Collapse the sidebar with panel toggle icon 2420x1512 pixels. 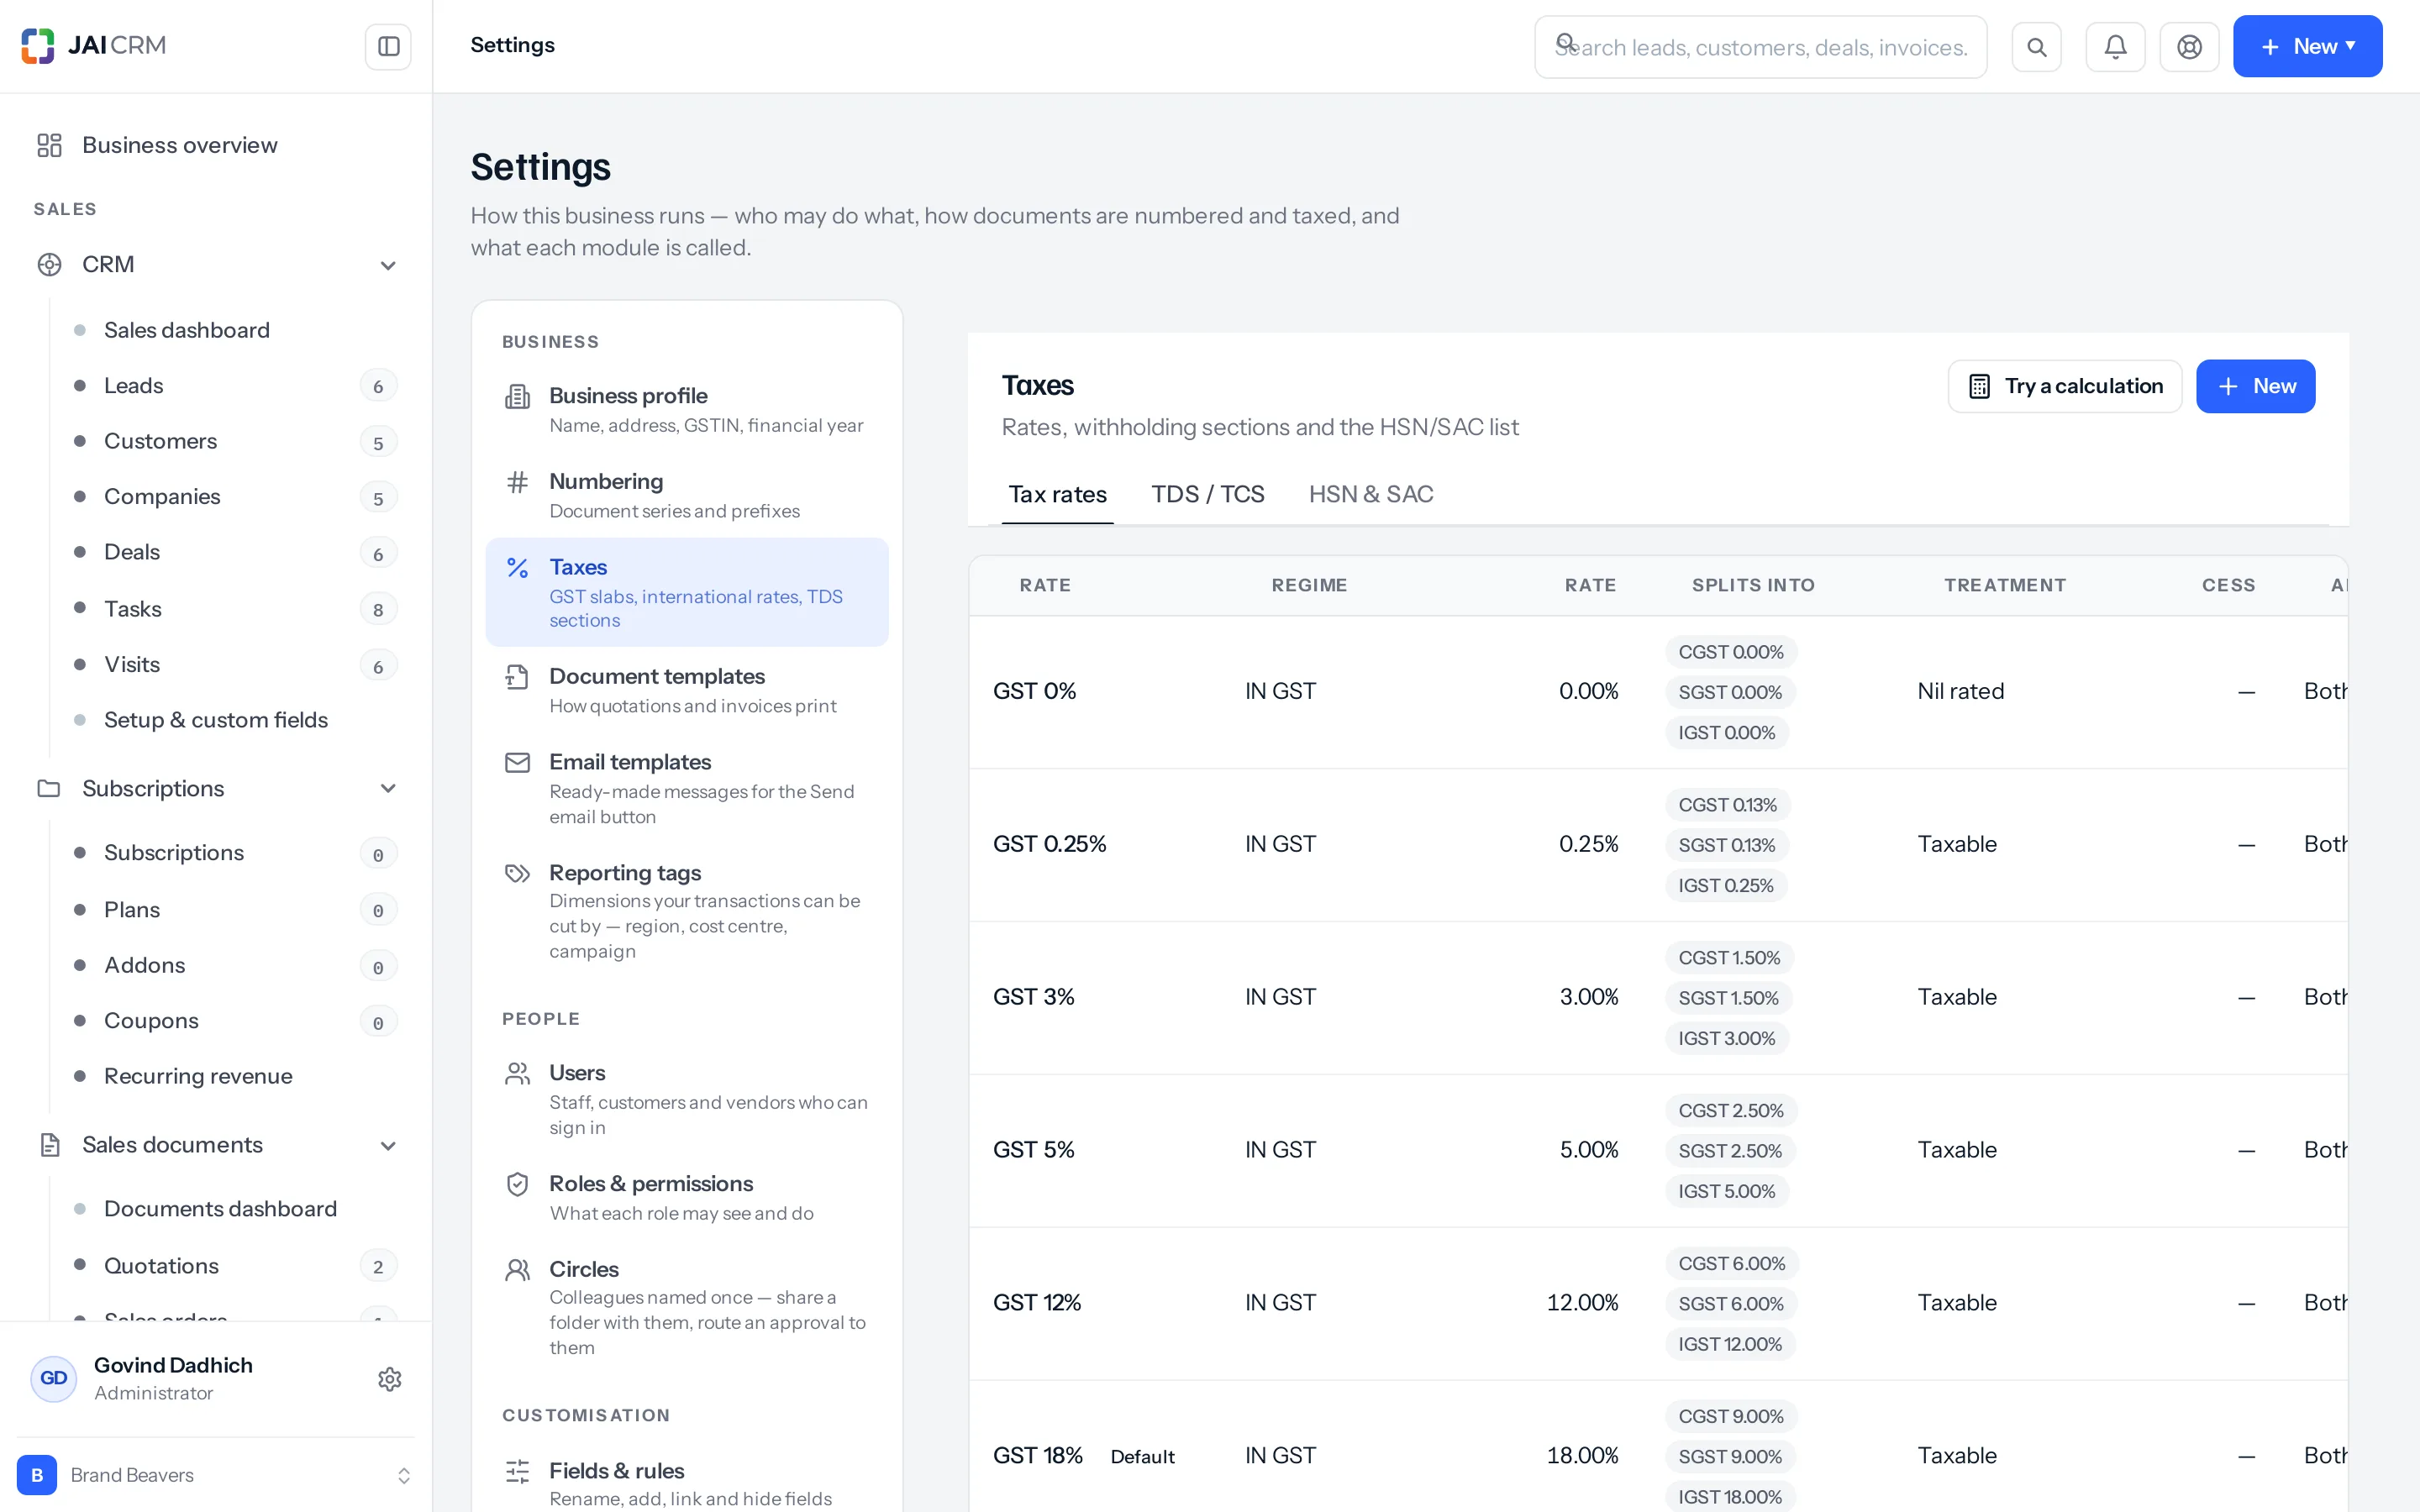pyautogui.click(x=388, y=46)
